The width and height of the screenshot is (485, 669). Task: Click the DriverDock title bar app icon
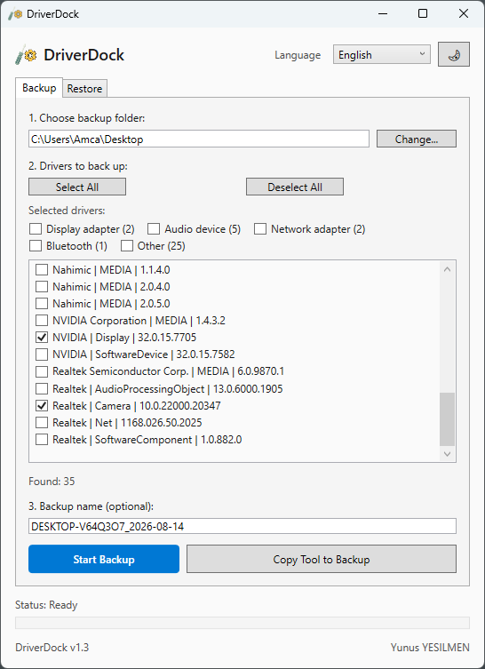pos(15,14)
